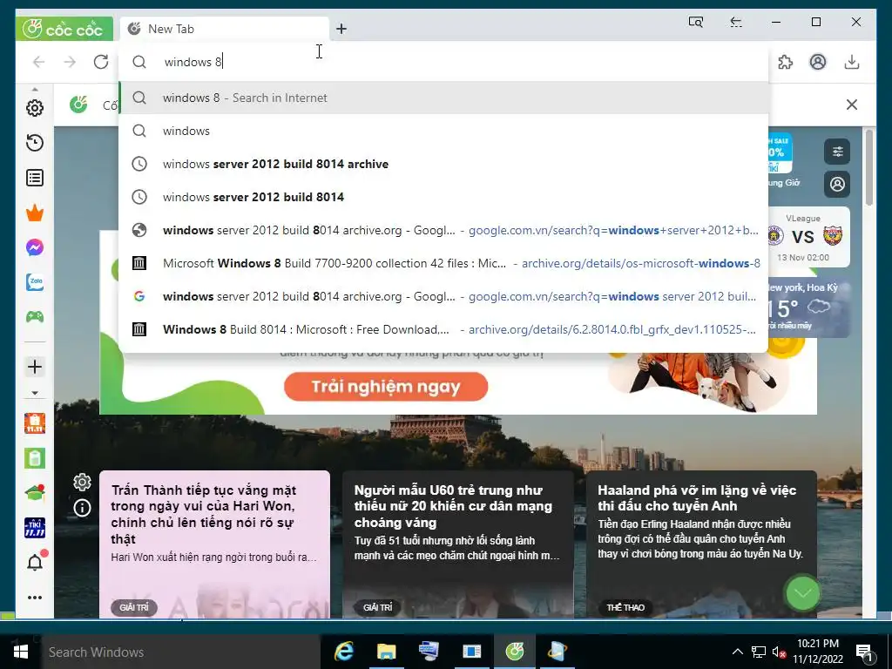Select 'windows server 2012 build 8014 archive' suggestion
Viewport: 892px width, 669px height.
point(443,164)
